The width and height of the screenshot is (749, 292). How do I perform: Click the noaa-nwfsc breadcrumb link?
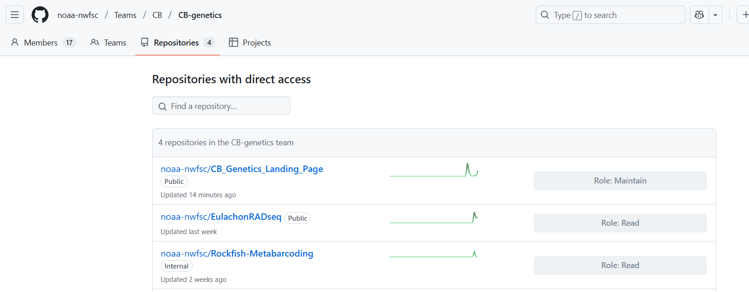78,15
